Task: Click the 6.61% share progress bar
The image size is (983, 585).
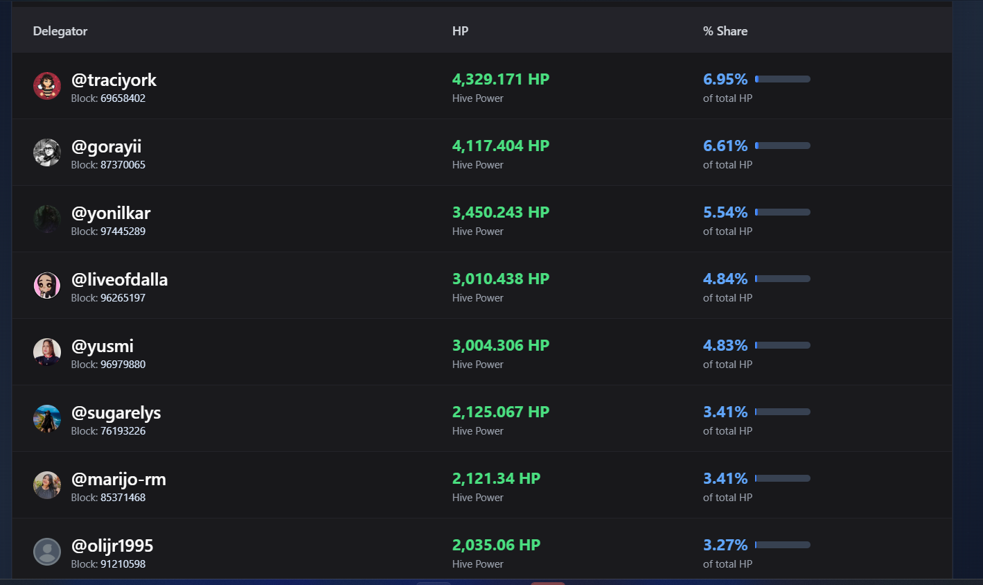Action: (x=783, y=146)
